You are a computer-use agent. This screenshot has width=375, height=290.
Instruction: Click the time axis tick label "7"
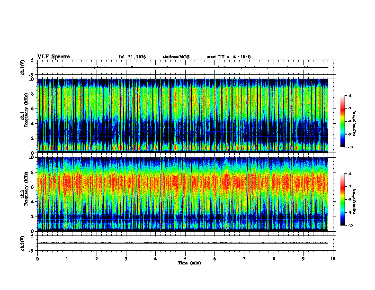244,259
